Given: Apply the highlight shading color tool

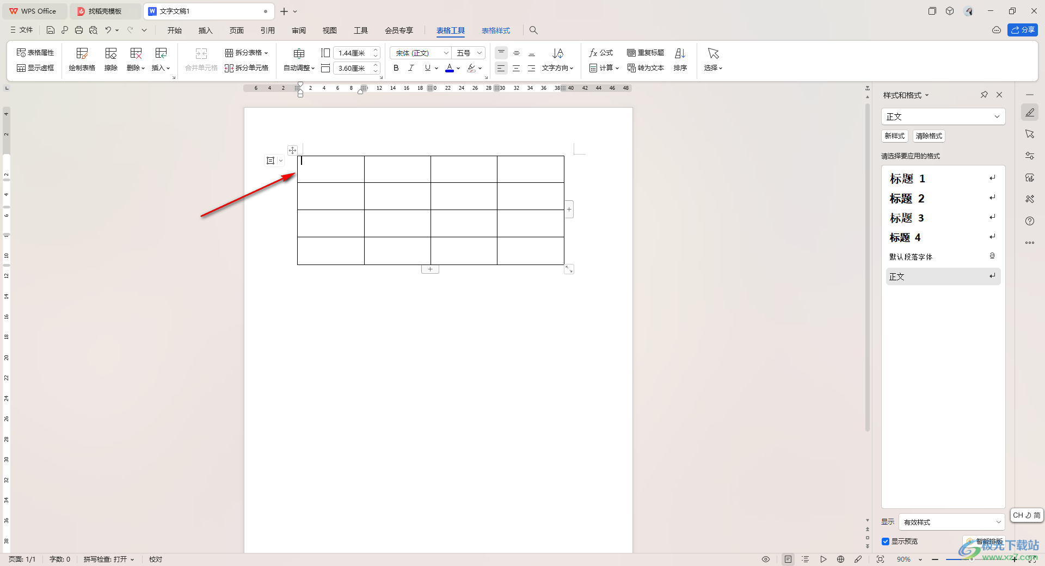Looking at the screenshot, I should pos(471,68).
